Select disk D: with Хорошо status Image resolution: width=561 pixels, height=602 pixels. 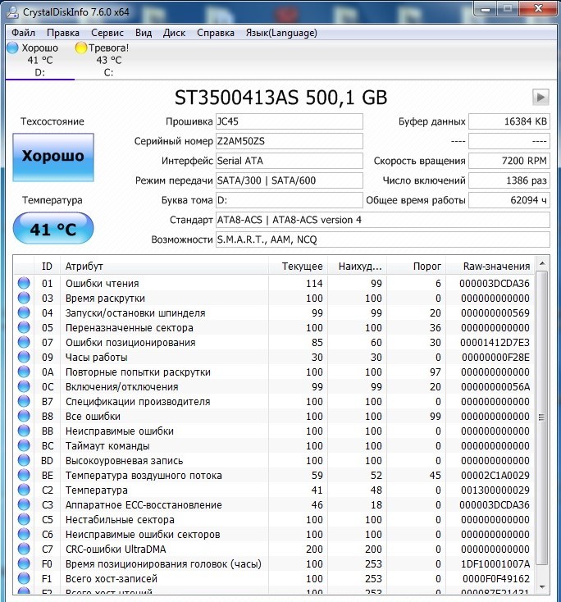pyautogui.click(x=40, y=60)
